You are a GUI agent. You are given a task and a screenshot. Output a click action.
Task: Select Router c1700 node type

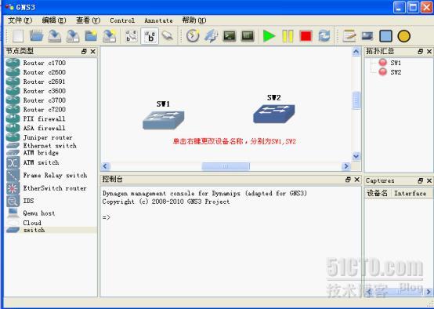[x=51, y=63]
